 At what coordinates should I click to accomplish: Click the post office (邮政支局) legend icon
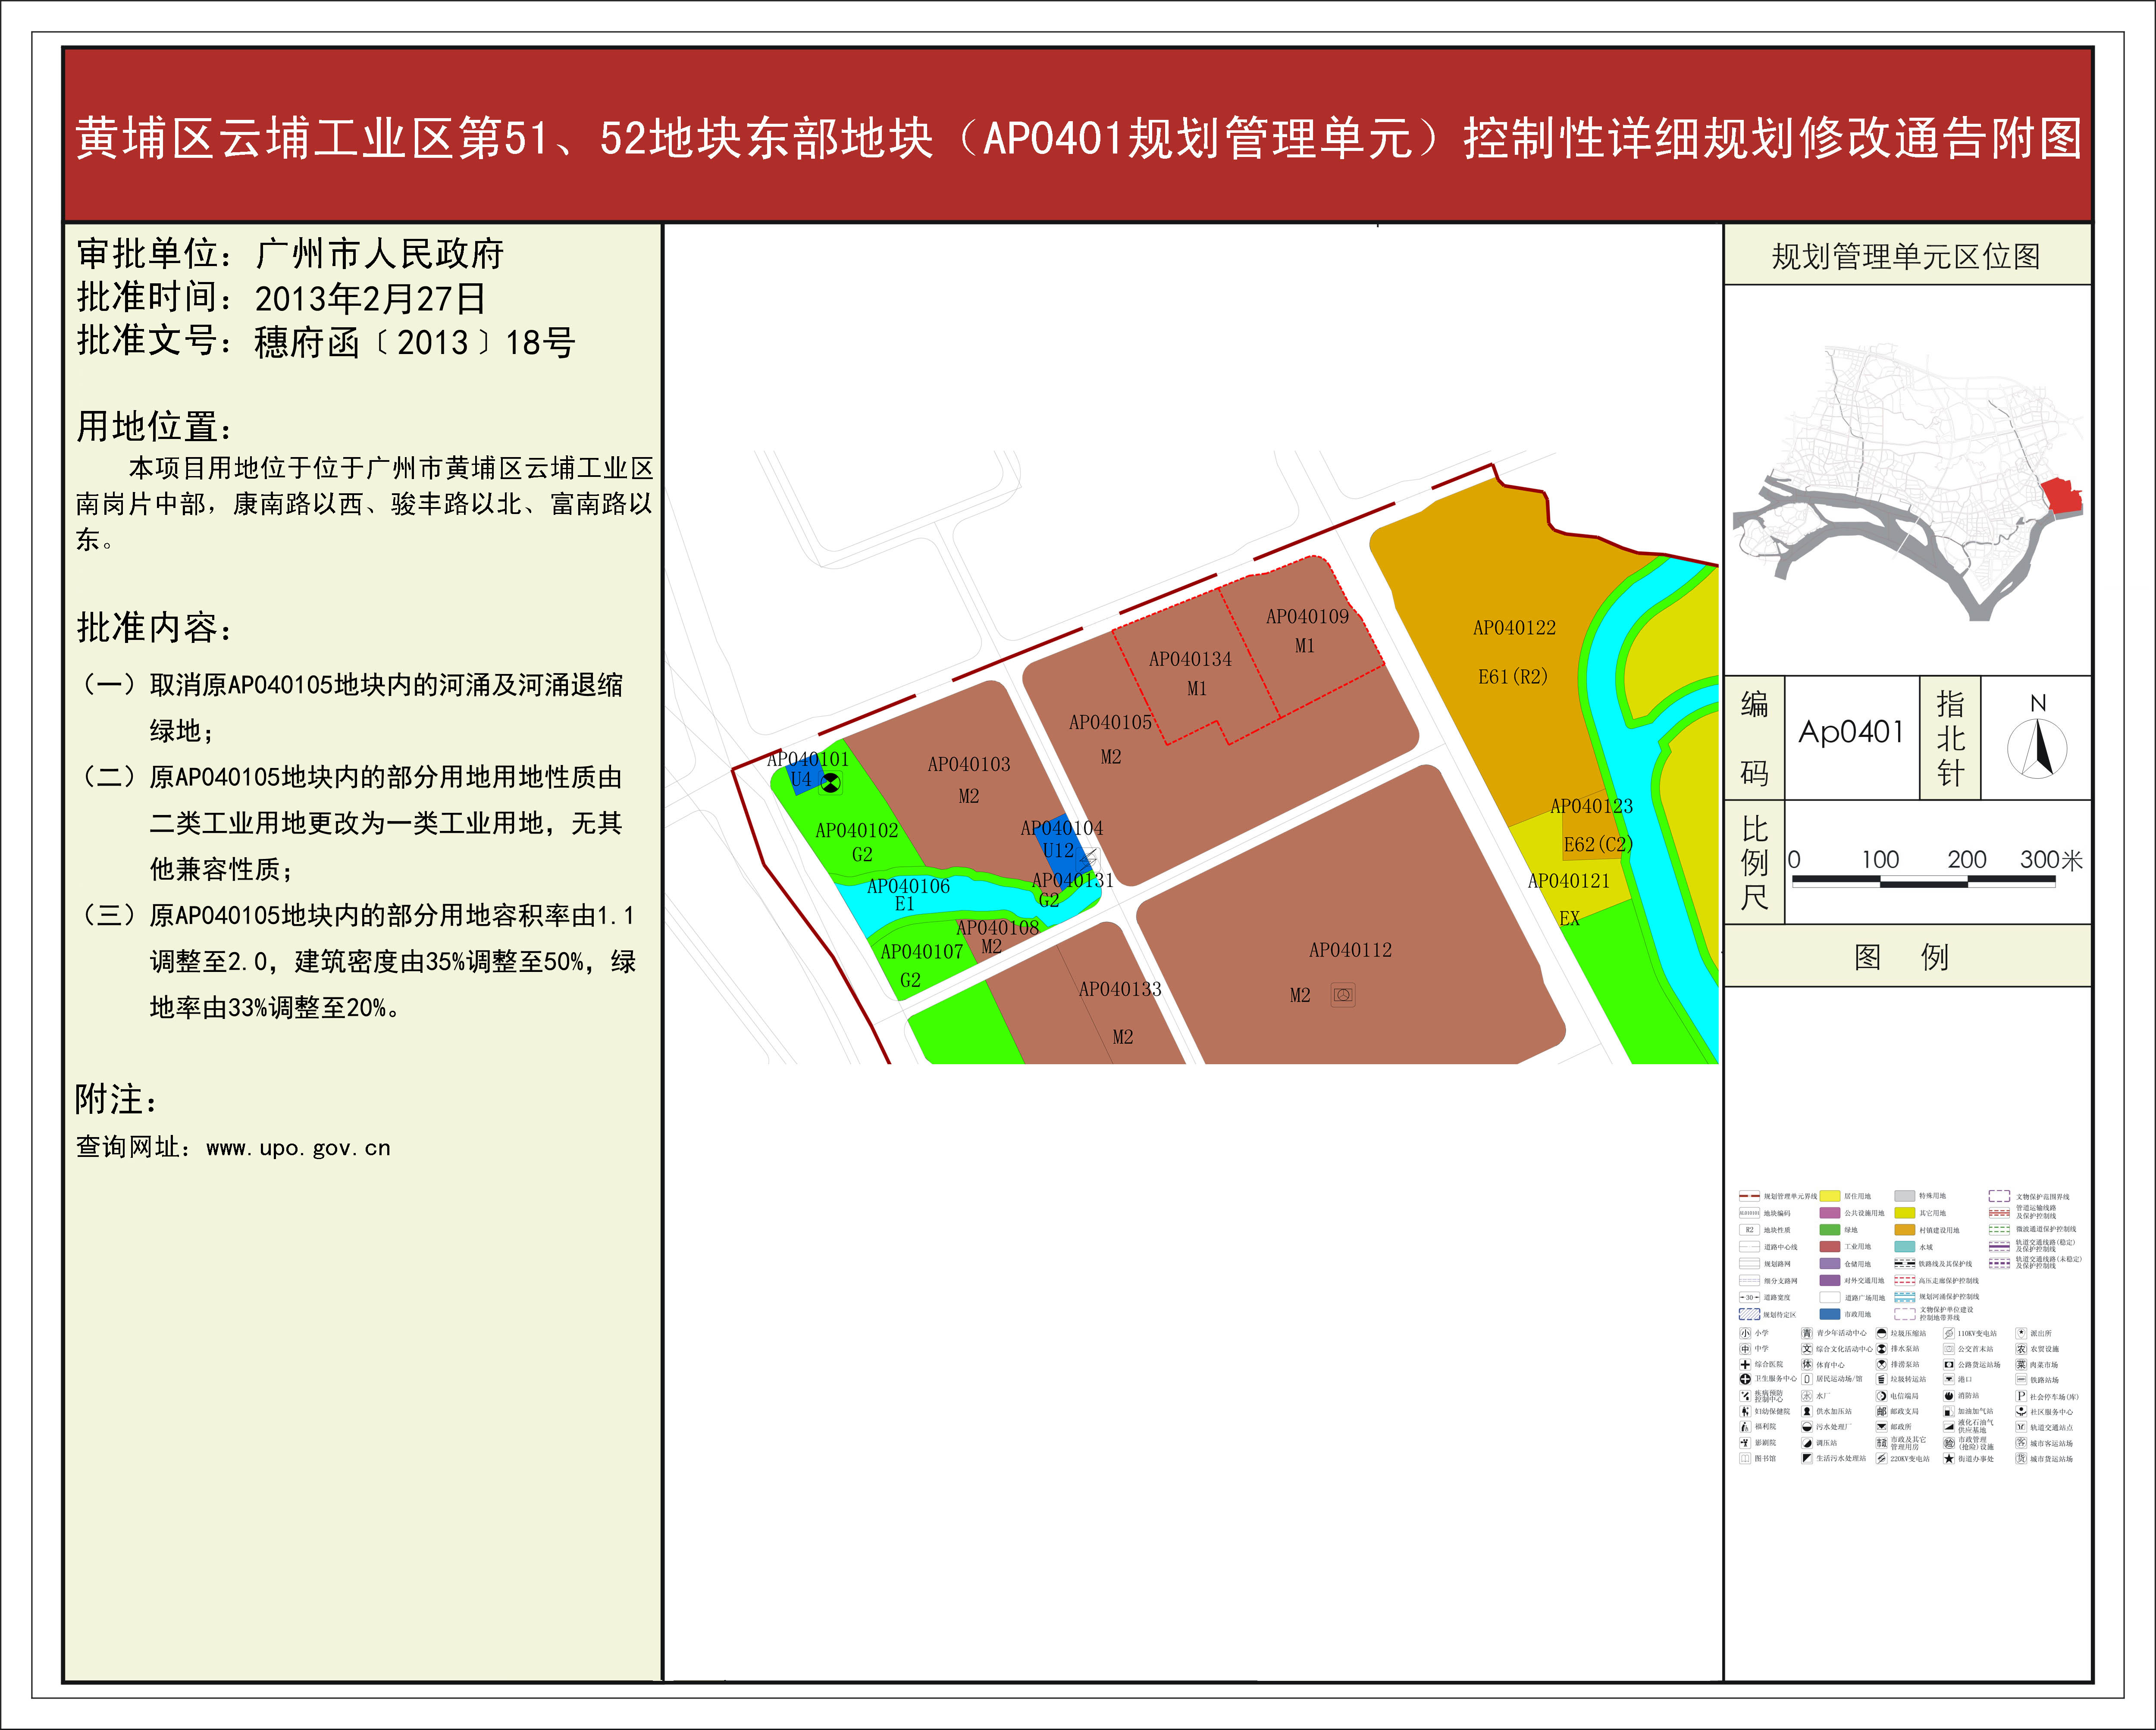pyautogui.click(x=1882, y=1412)
